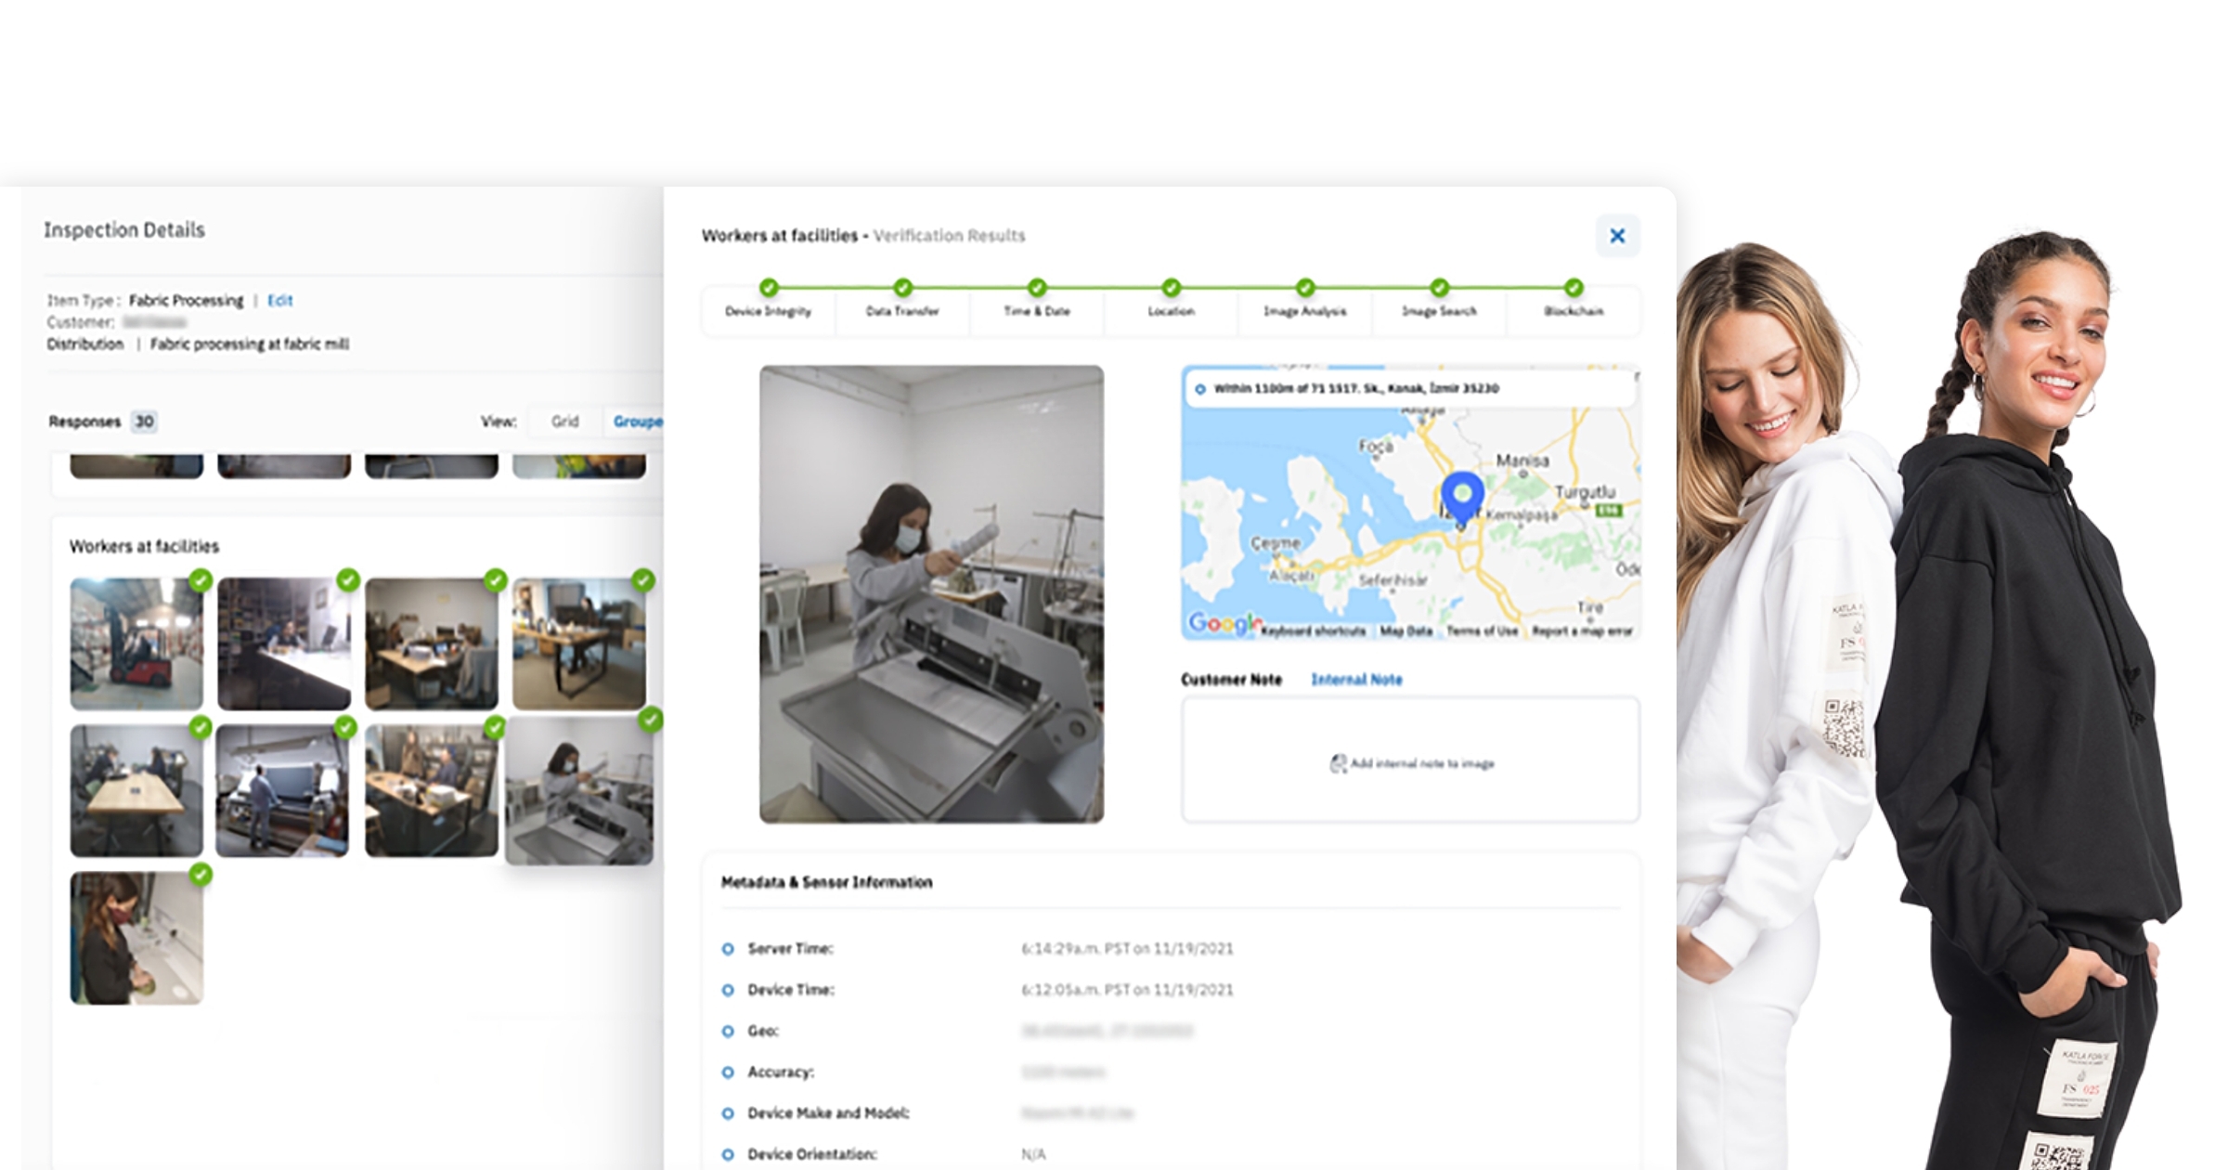Click the Device Integrity step checkmark
Screen dimensions: 2228x1170
coord(768,288)
